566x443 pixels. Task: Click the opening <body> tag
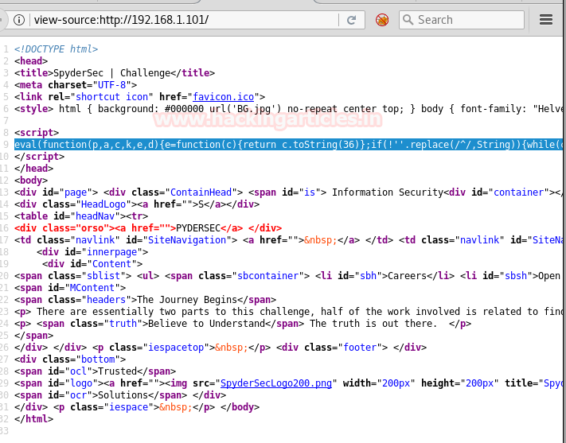[31, 181]
